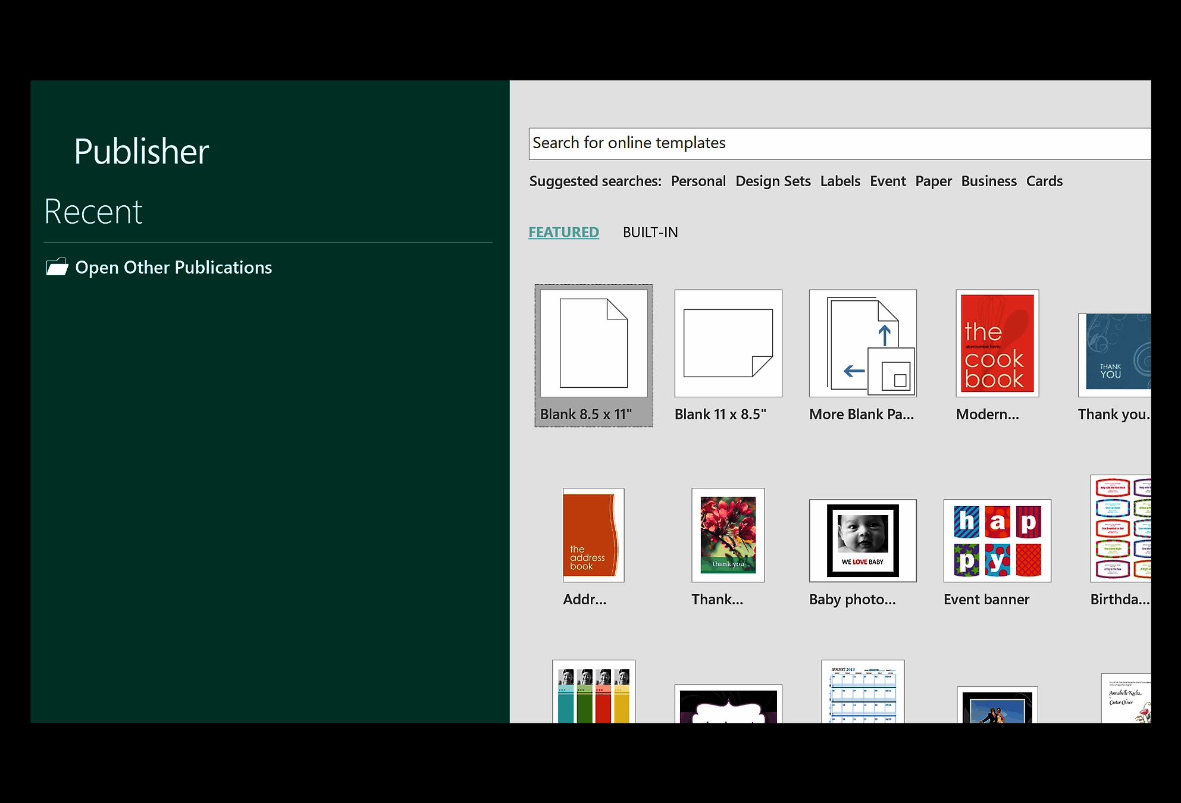Viewport: 1181px width, 803px height.
Task: Pick the floral Thank you card template
Action: click(x=727, y=535)
